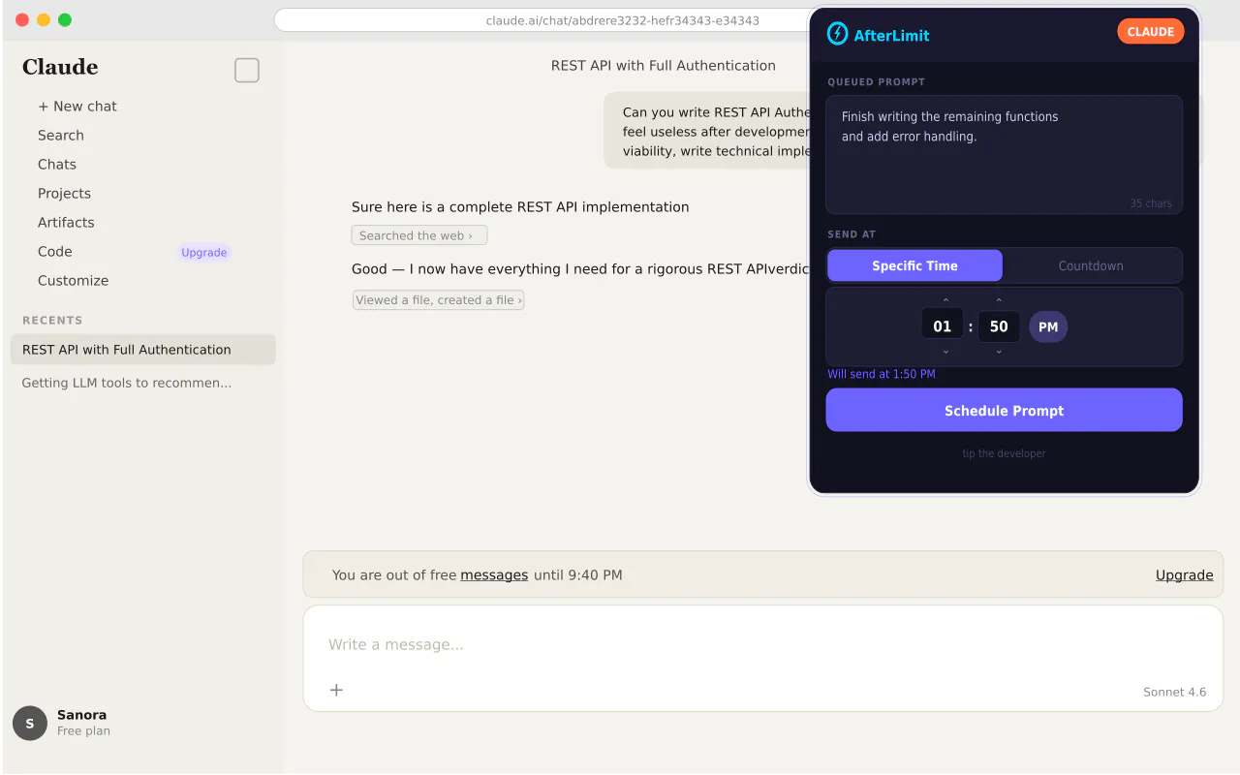Expand the Searched the web step
This screenshot has height=775, width=1240.
click(418, 235)
